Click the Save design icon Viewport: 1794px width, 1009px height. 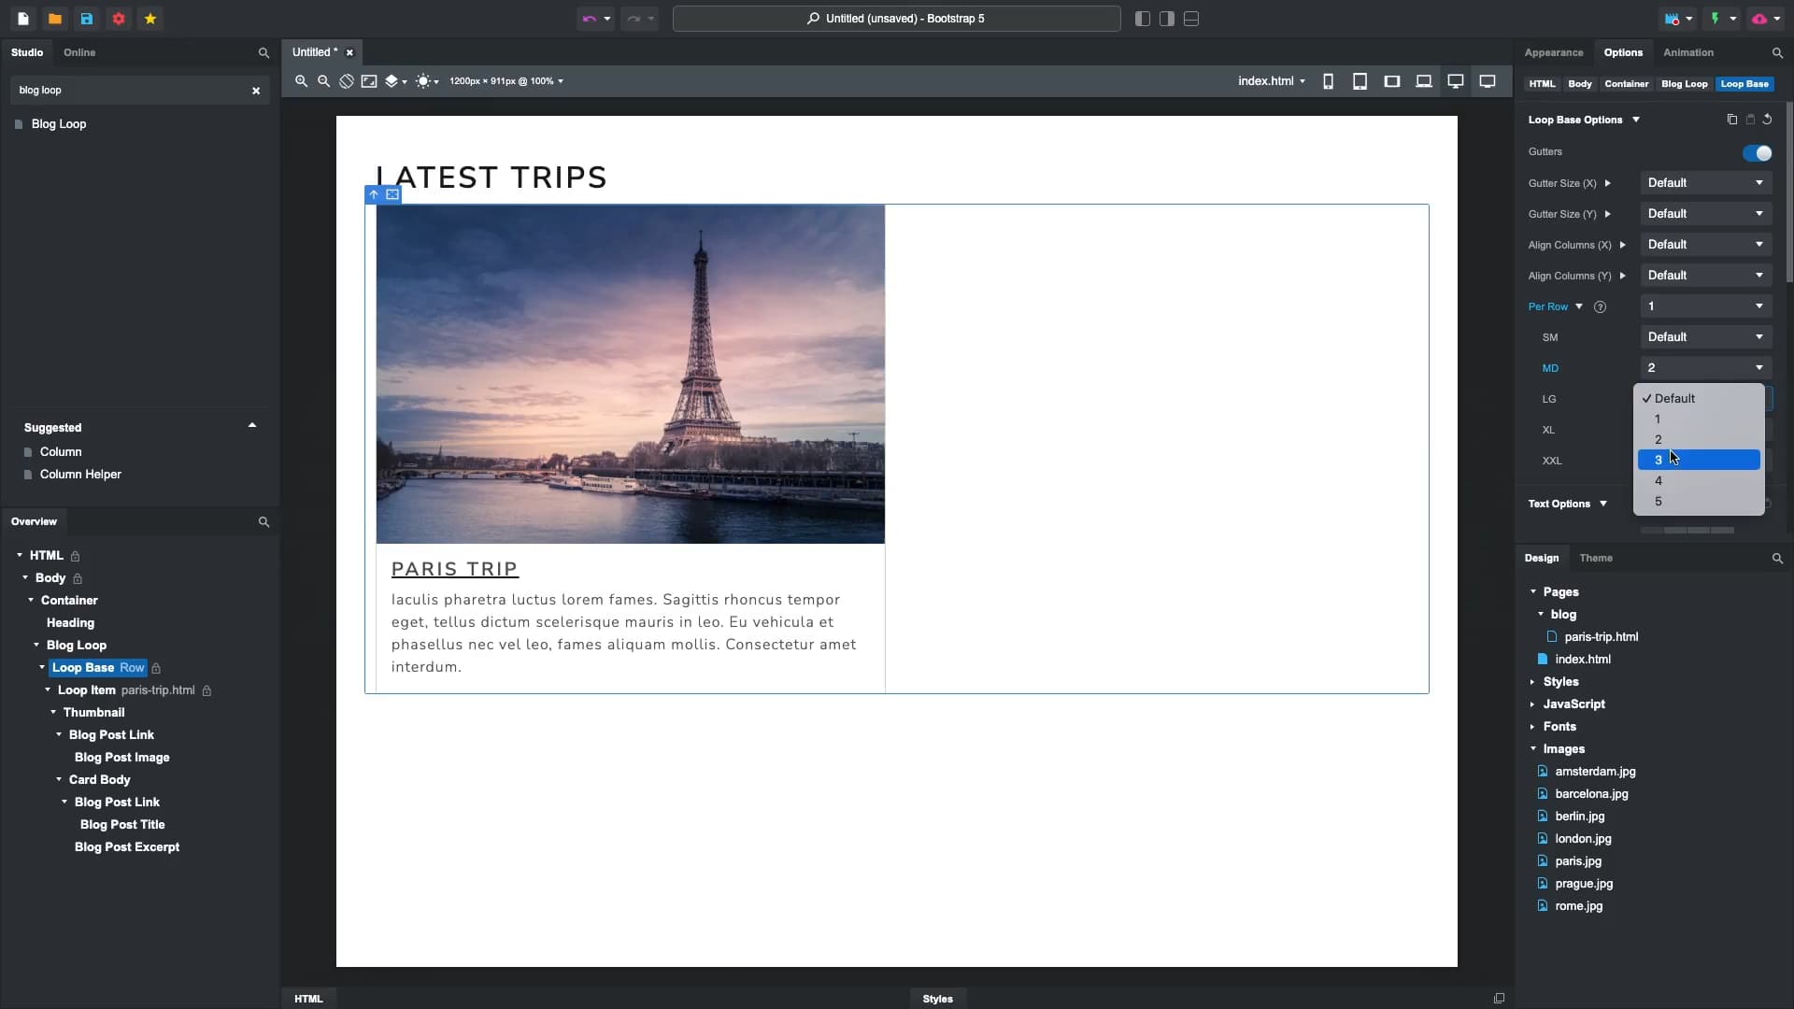point(87,19)
